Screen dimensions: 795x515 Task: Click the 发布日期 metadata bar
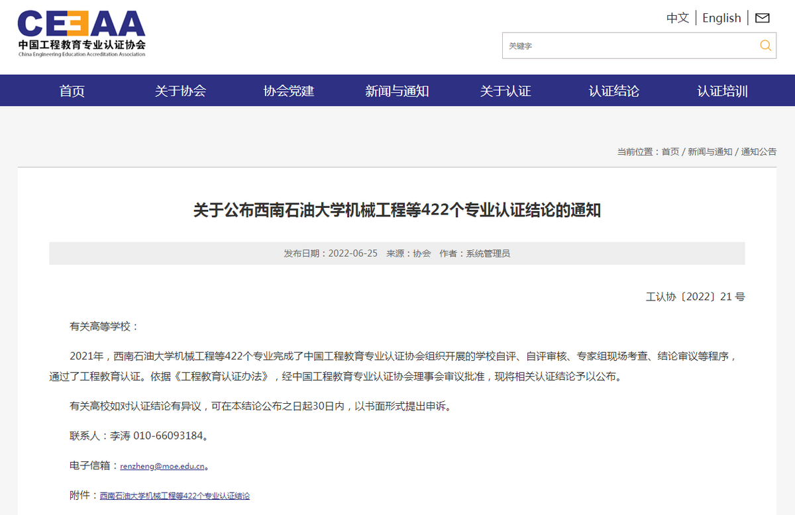(397, 253)
